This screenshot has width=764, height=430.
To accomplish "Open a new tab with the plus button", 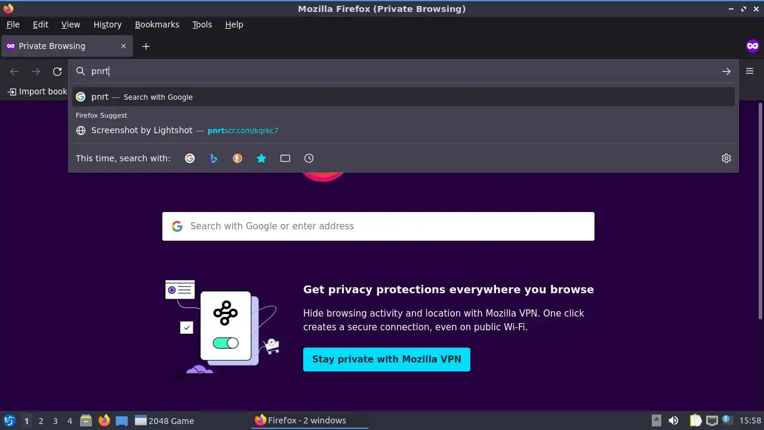I will coord(146,46).
